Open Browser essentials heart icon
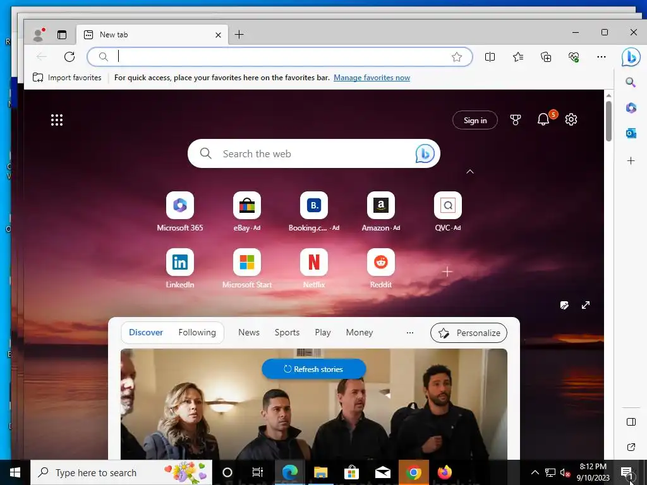The width and height of the screenshot is (647, 485). pos(574,57)
